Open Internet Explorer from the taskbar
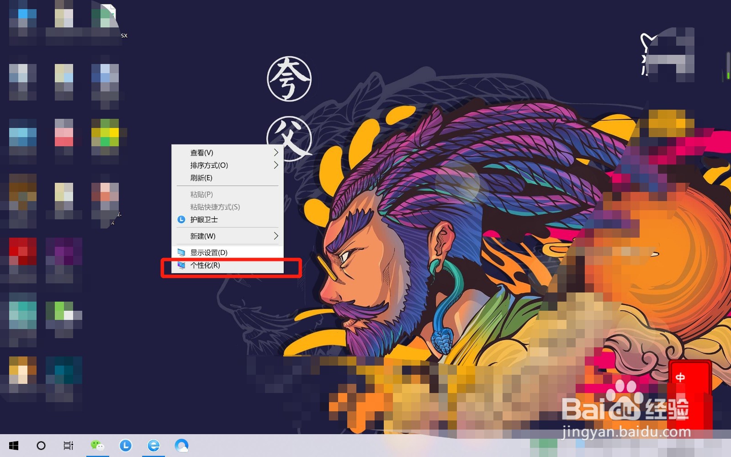 click(154, 446)
